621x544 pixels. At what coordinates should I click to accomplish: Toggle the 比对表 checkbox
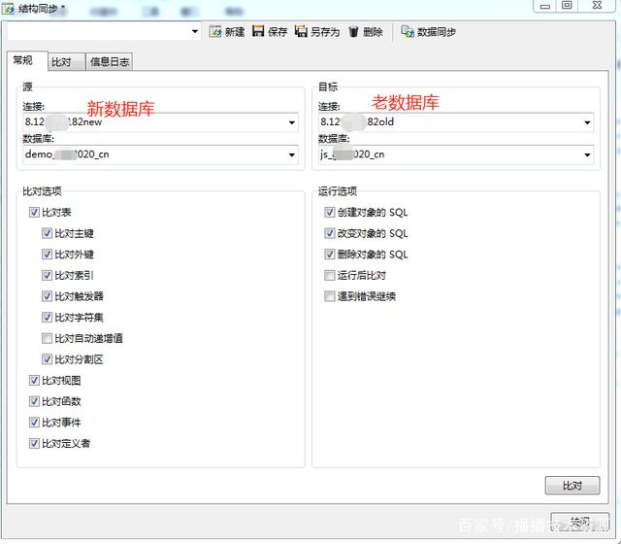pyautogui.click(x=34, y=212)
